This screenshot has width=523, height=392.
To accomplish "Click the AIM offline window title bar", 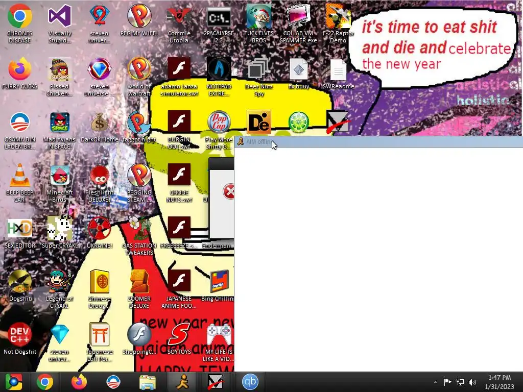I will click(x=378, y=142).
